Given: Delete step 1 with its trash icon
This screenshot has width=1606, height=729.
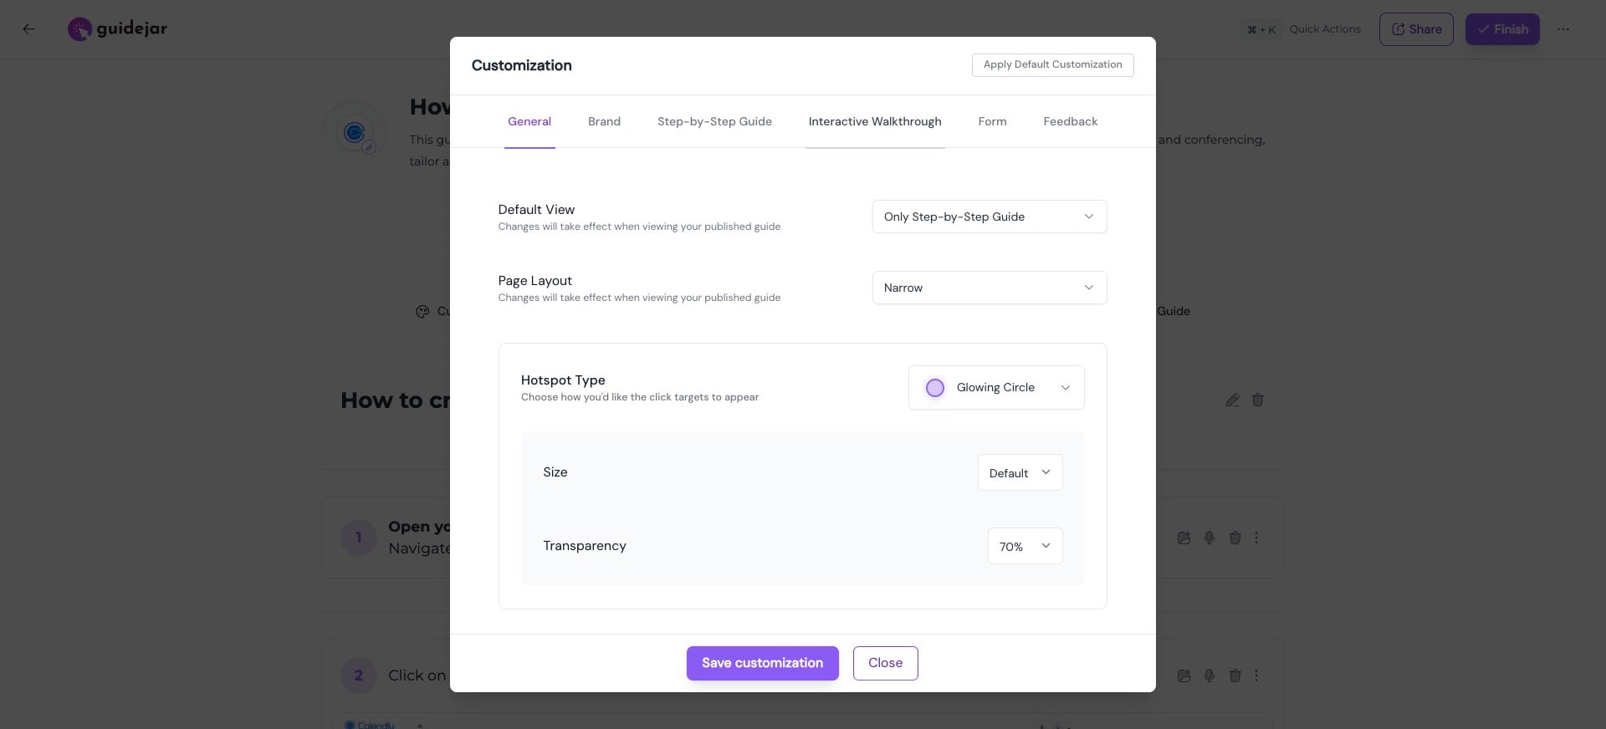Looking at the screenshot, I should tap(1235, 538).
